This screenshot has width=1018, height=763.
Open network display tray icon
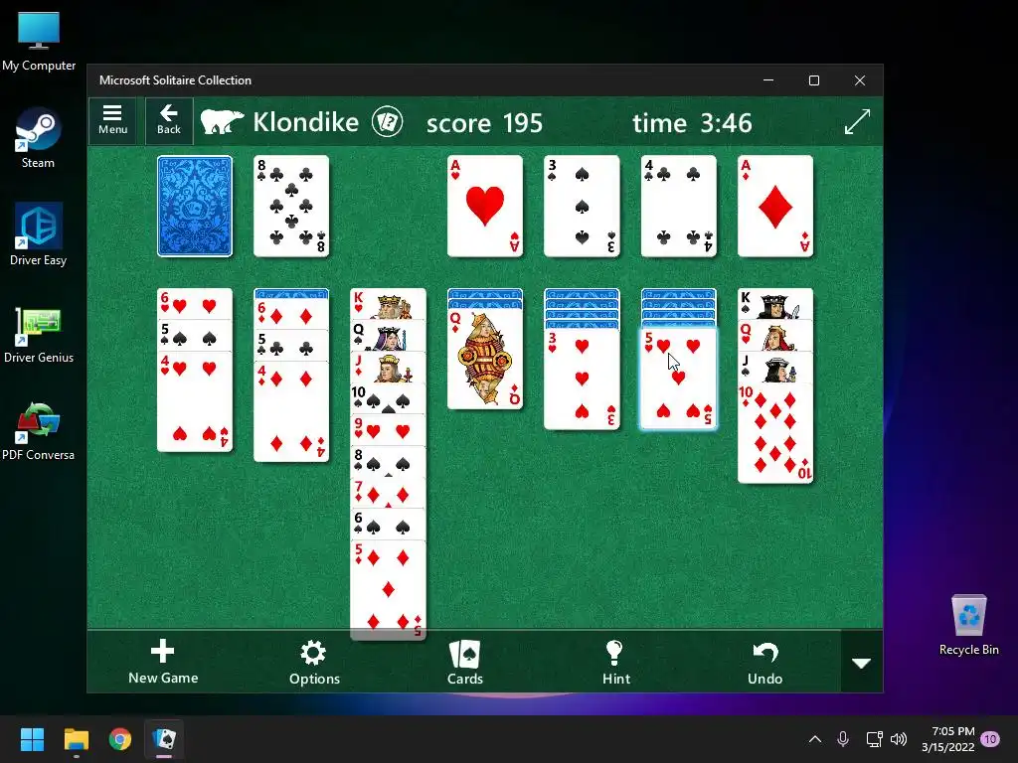point(874,739)
